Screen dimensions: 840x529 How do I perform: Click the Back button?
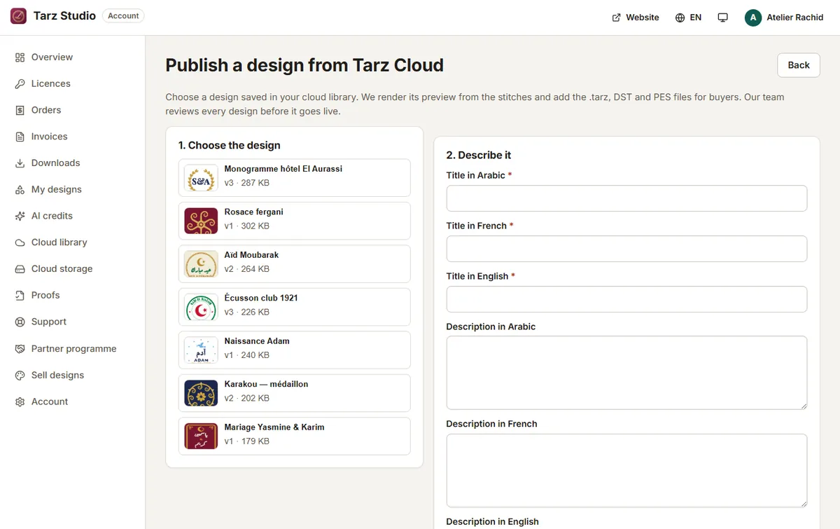coord(799,65)
